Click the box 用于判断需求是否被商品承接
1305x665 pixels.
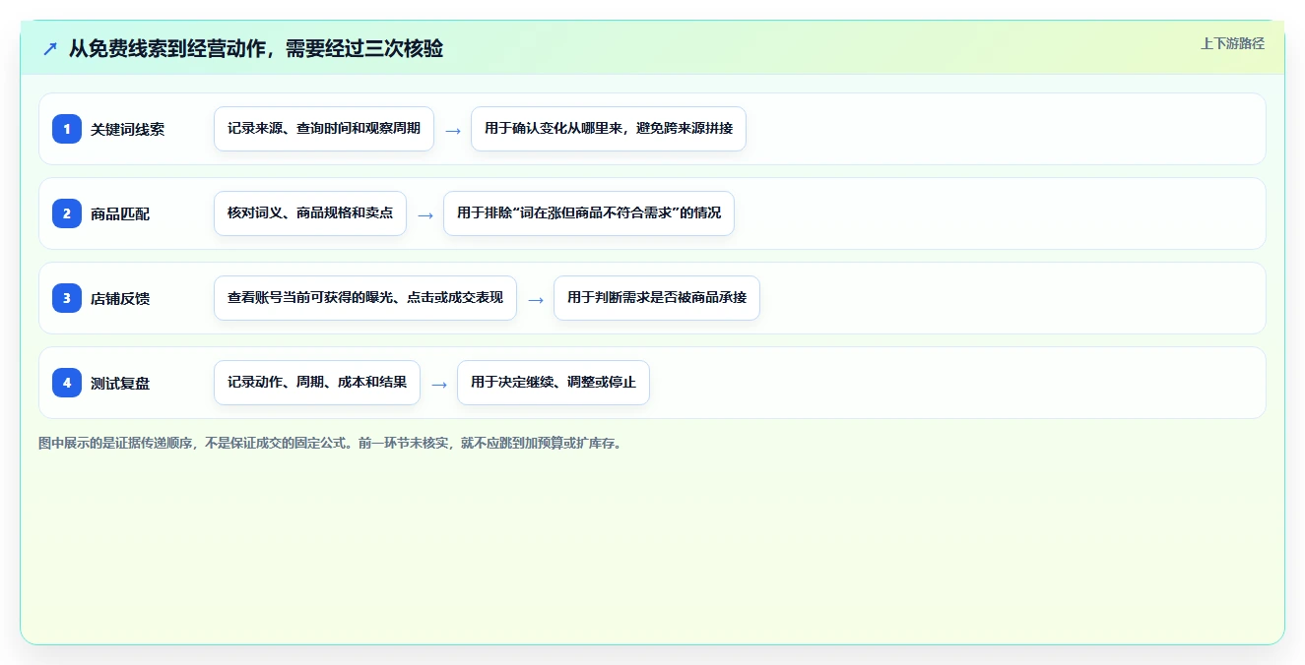coord(657,298)
